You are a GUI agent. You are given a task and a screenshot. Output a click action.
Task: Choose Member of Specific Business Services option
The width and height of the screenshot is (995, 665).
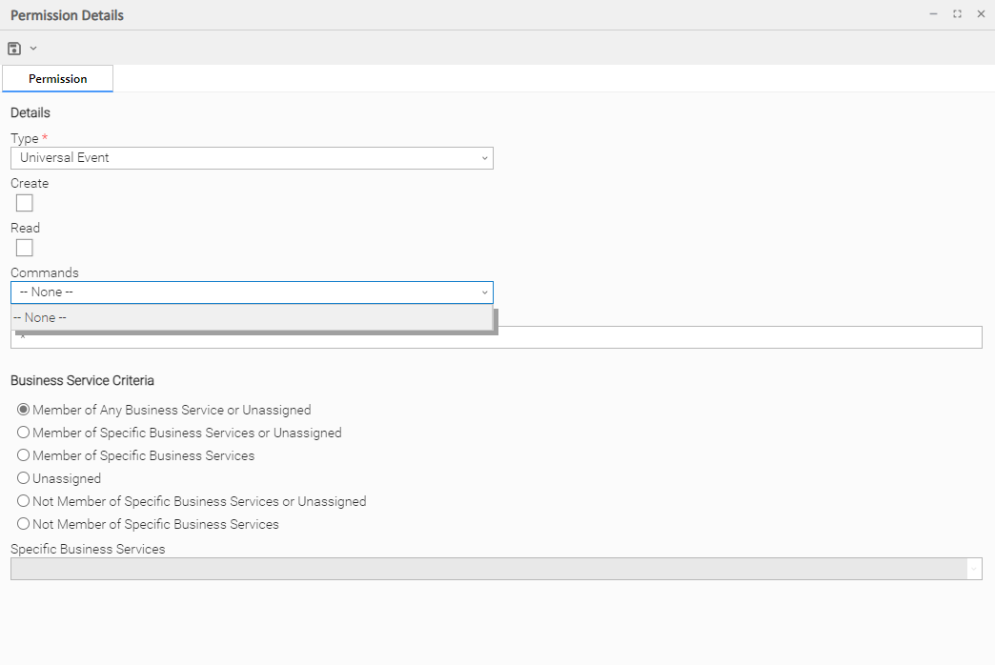(x=24, y=455)
